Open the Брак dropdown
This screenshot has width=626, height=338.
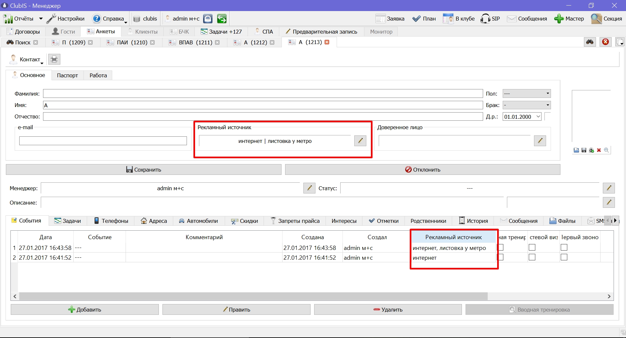click(x=527, y=105)
